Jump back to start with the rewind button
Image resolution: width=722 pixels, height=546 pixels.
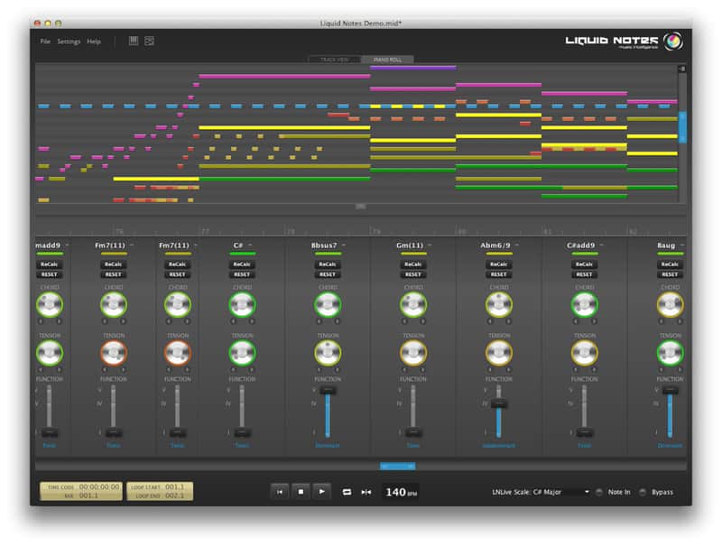click(280, 492)
